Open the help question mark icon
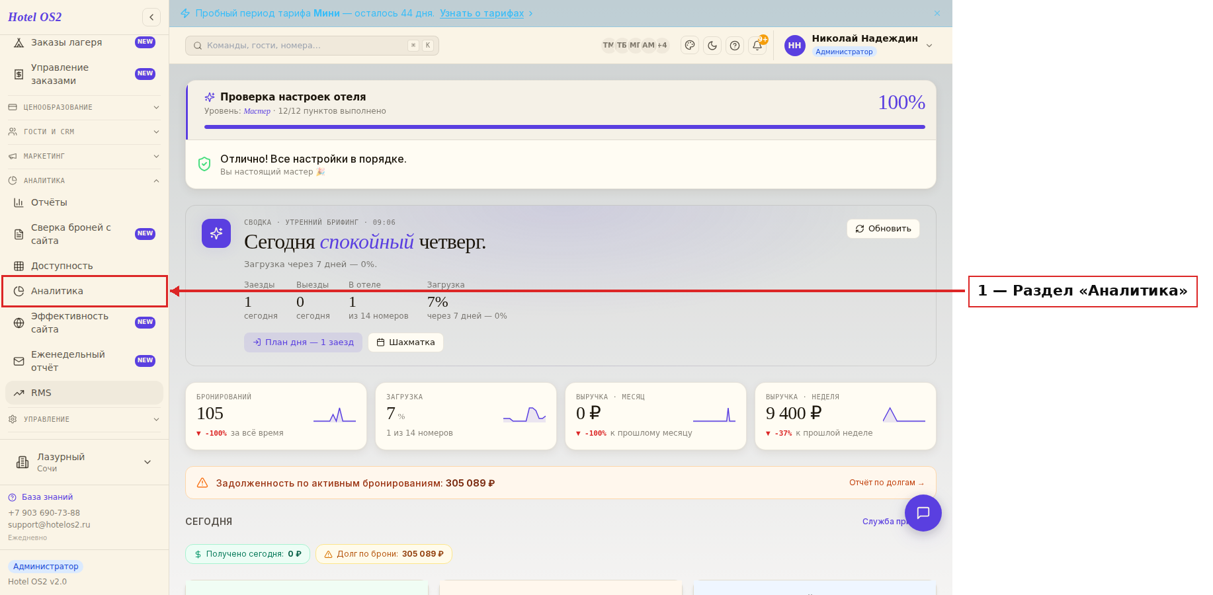The height and width of the screenshot is (595, 1213). tap(735, 46)
